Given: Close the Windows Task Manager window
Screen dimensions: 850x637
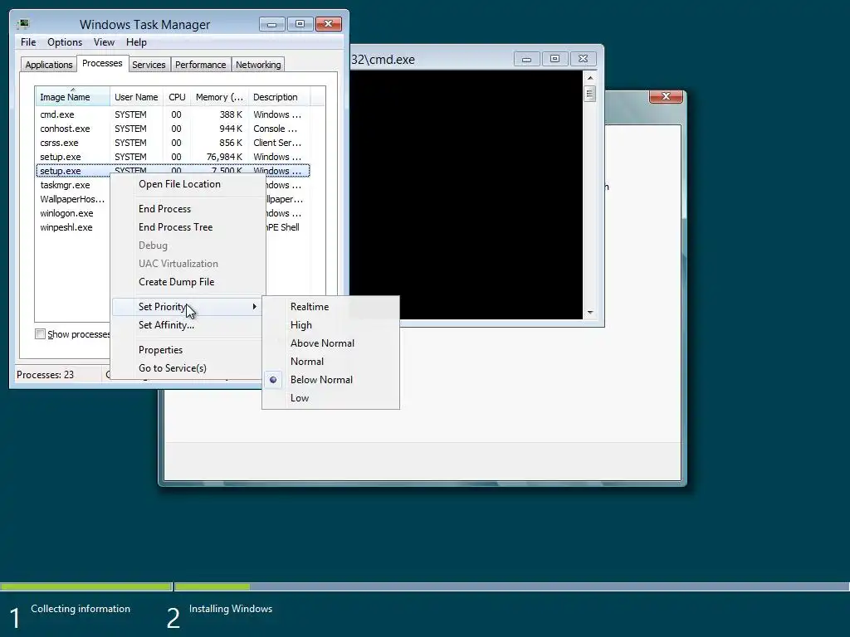Looking at the screenshot, I should coord(329,24).
